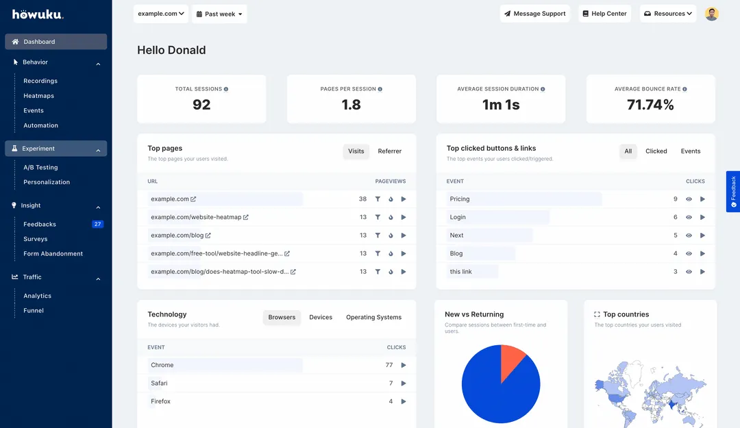
Task: Open the Heatmaps sidebar link
Action: 38,96
